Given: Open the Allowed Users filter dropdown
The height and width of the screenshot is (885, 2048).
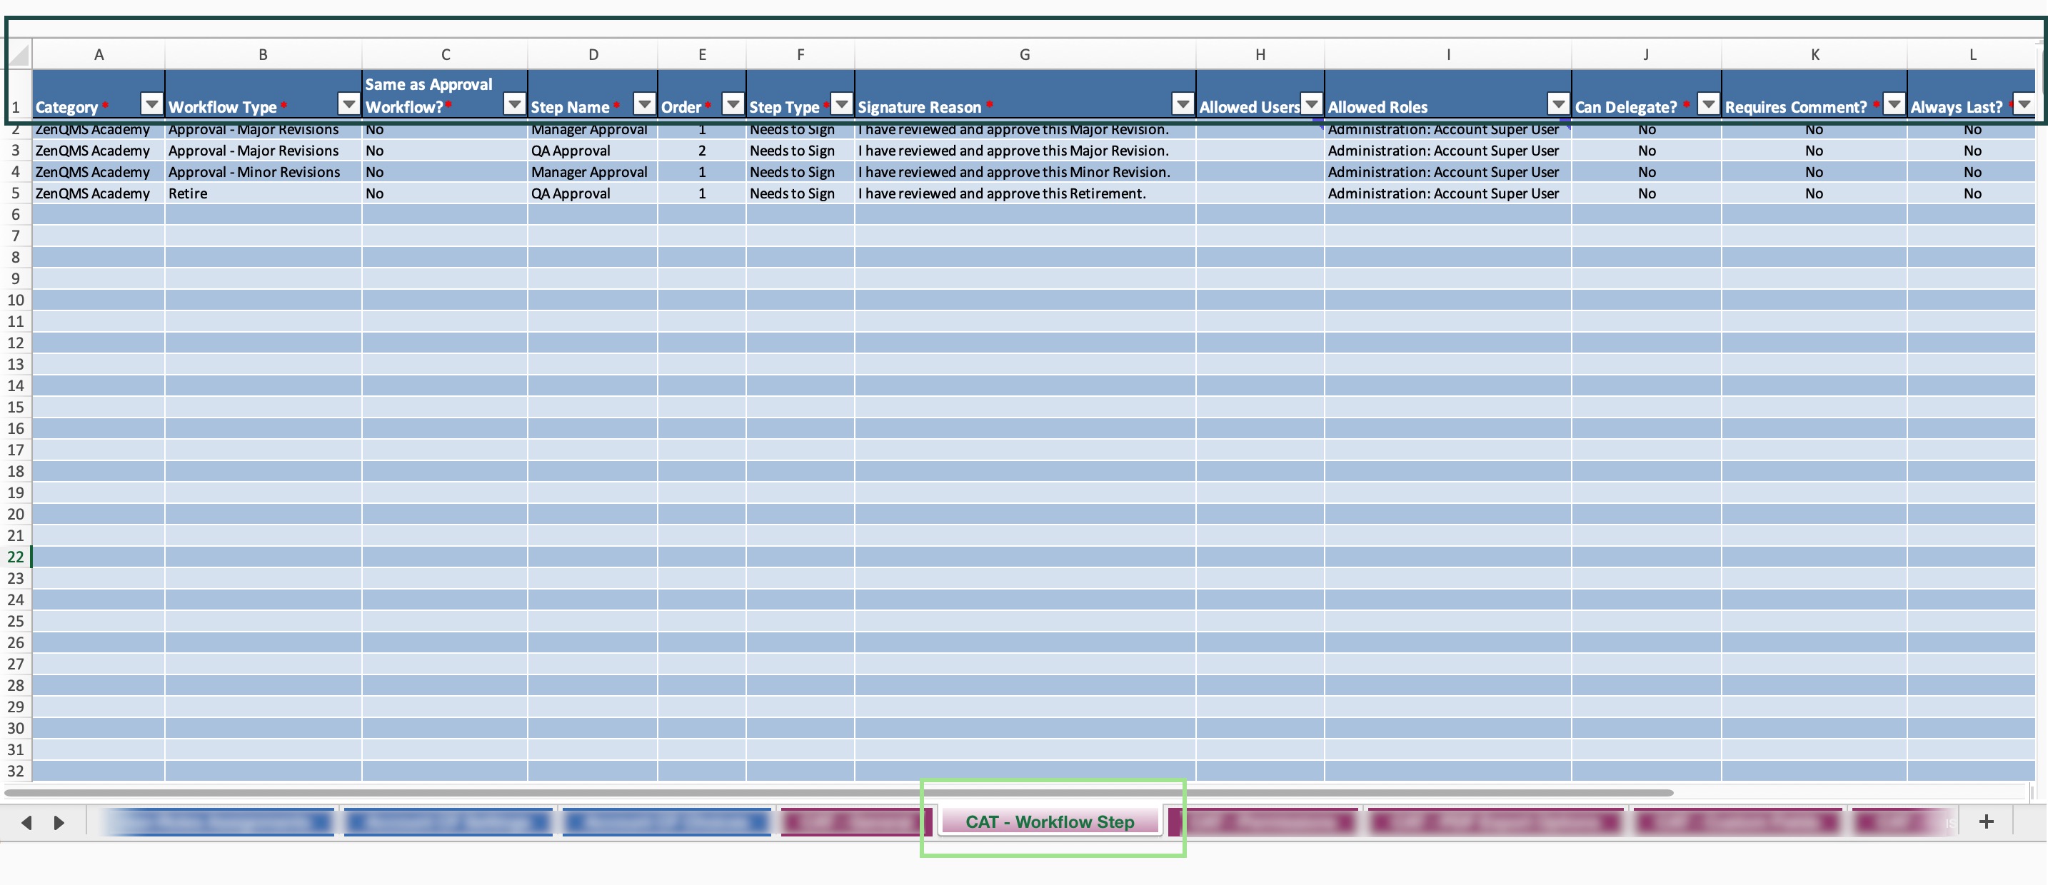Looking at the screenshot, I should click(x=1312, y=103).
